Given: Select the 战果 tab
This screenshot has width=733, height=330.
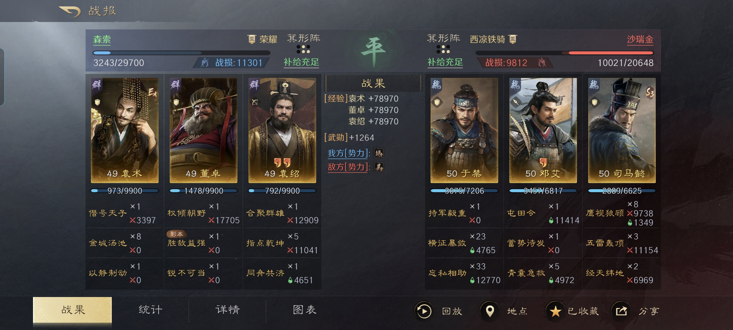Looking at the screenshot, I should [x=72, y=310].
